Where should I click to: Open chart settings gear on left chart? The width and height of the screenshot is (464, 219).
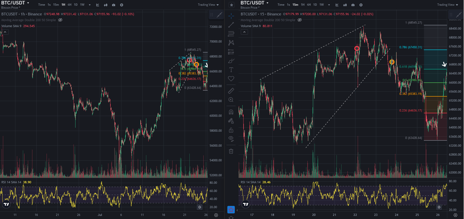coord(216,215)
